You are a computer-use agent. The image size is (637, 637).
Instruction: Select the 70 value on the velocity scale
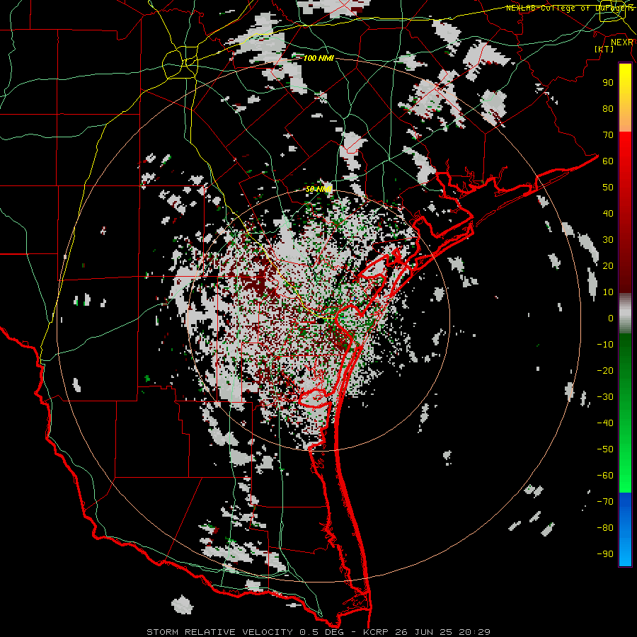pos(608,135)
